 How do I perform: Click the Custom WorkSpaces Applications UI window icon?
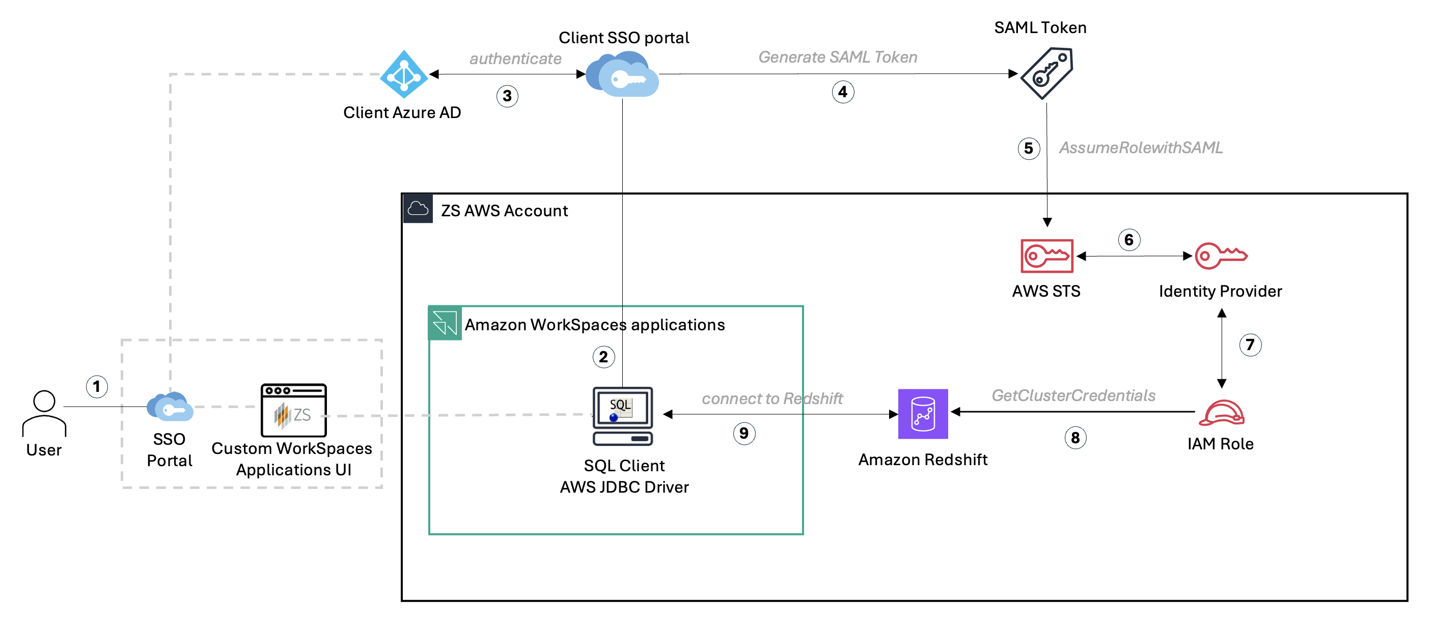pyautogui.click(x=293, y=410)
